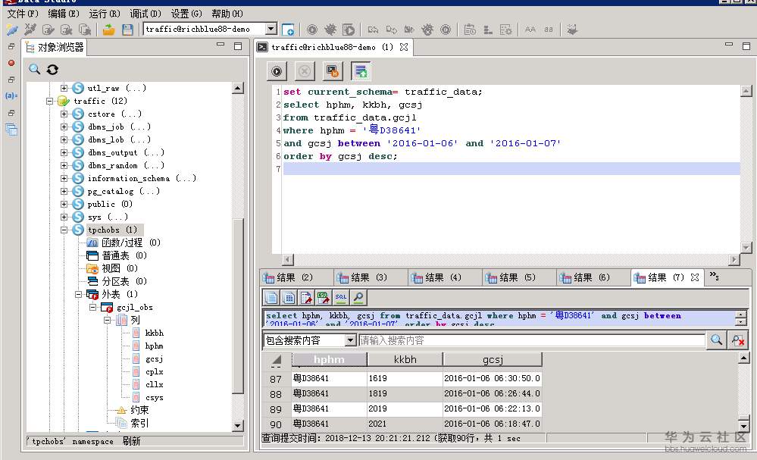This screenshot has width=757, height=460.
Task: Open the 包含搜索内容 search mode dropdown
Action: tap(349, 340)
